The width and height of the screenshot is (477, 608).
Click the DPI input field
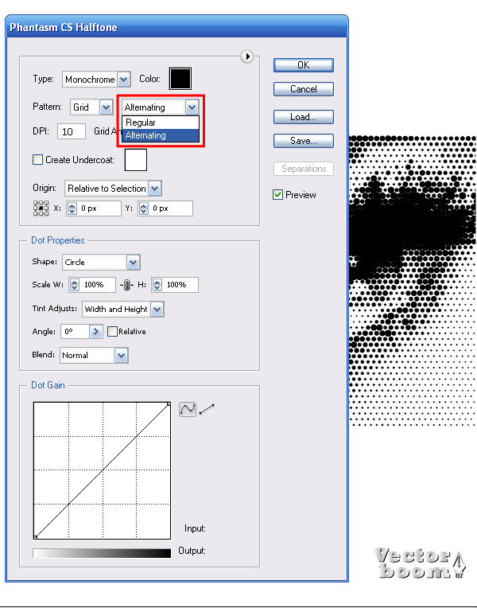72,131
